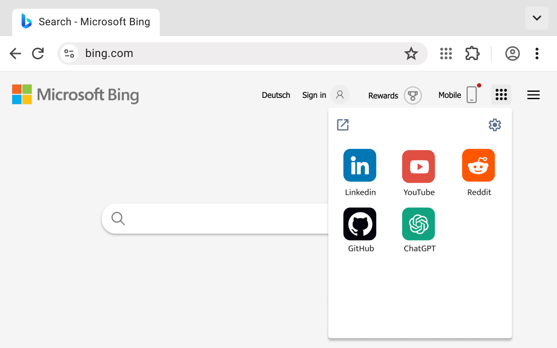
Task: Open the browser three-dot menu
Action: [x=537, y=54]
